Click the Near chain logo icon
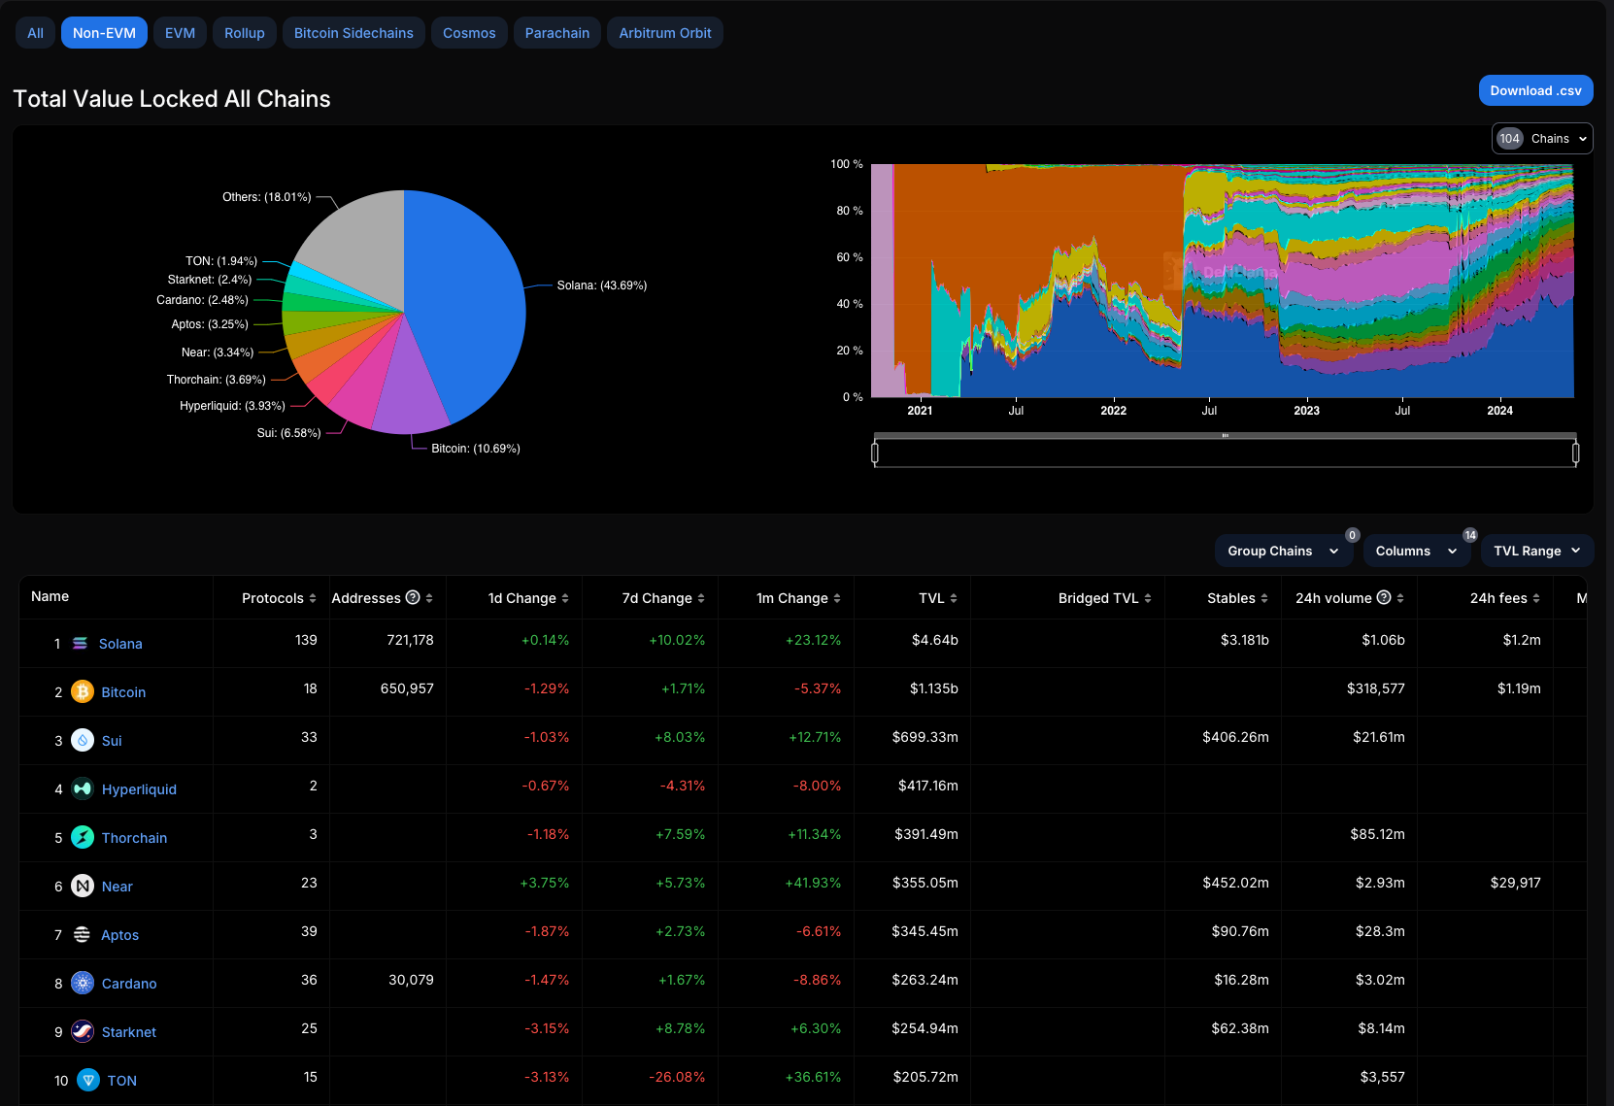1614x1106 pixels. [83, 886]
